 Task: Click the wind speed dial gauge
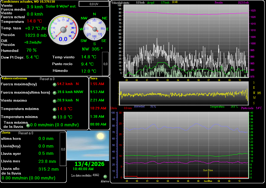tap(63, 29)
